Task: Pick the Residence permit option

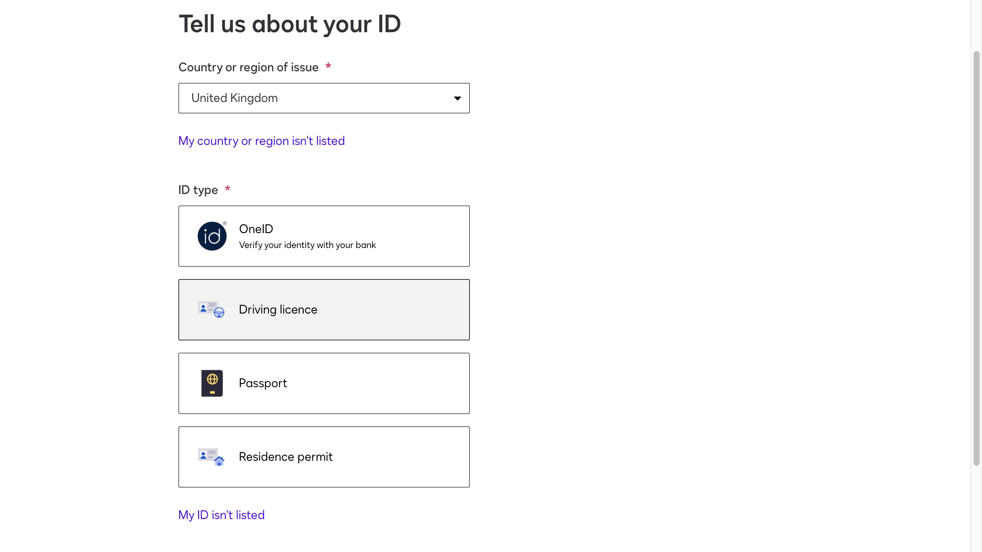Action: (x=286, y=457)
